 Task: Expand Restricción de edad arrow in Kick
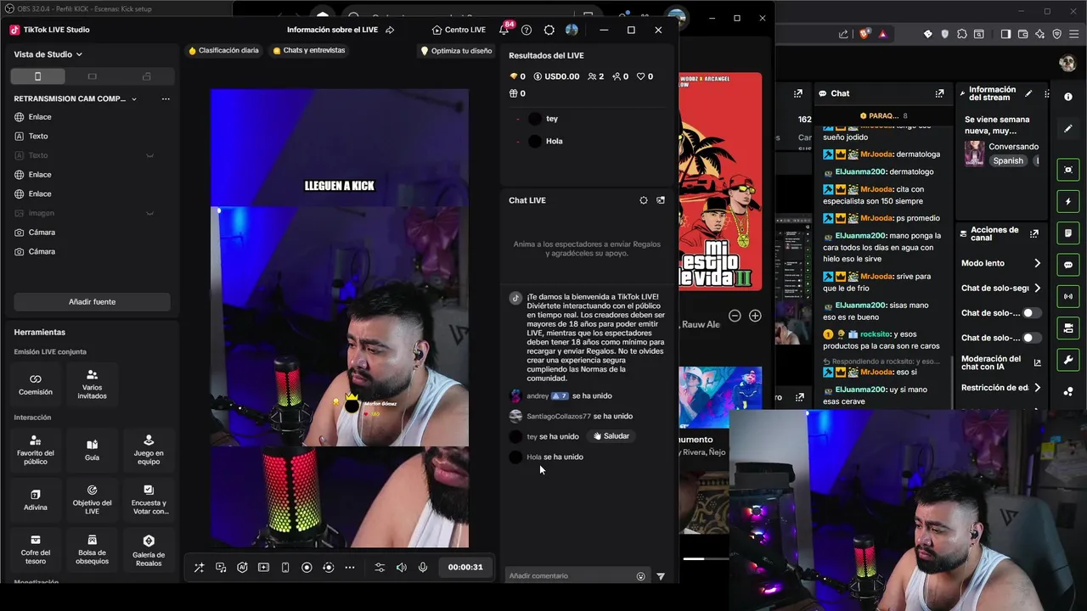[1037, 388]
